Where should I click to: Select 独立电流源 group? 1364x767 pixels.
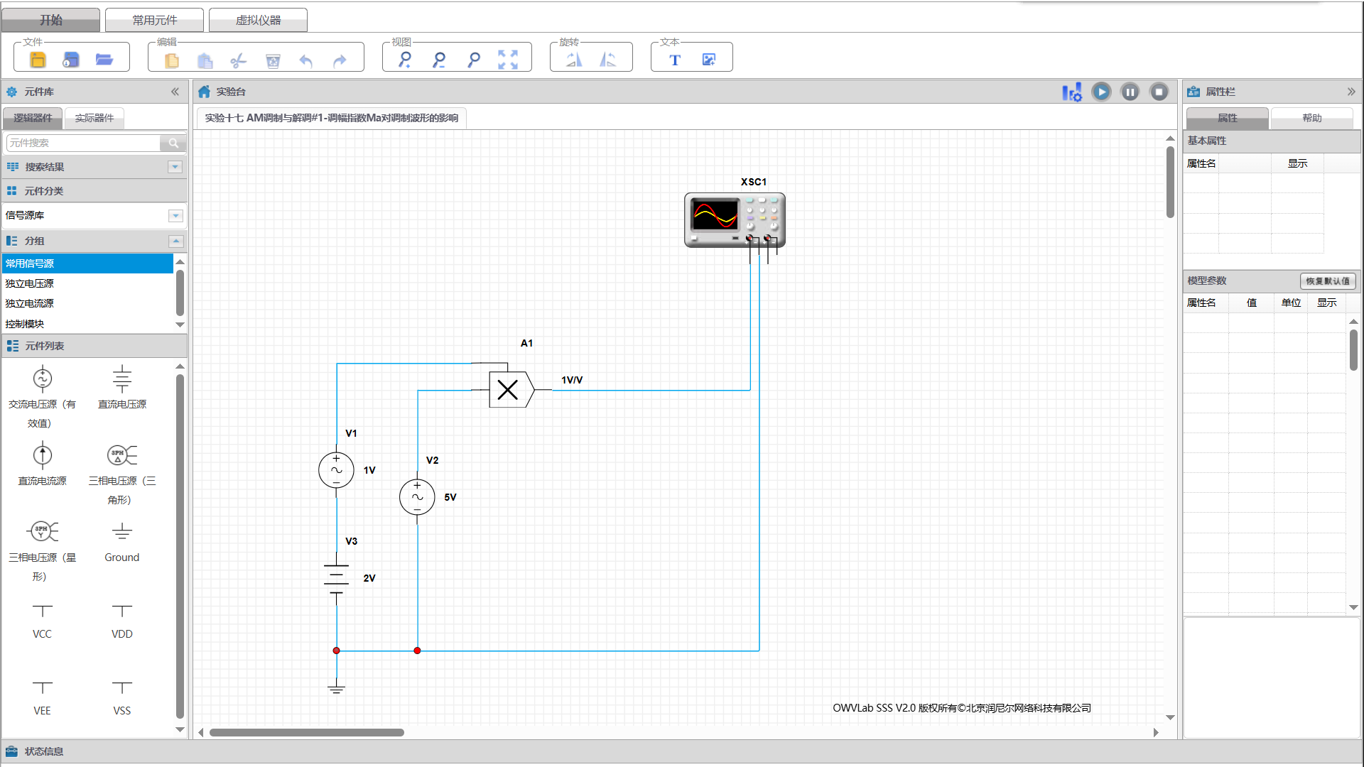88,303
